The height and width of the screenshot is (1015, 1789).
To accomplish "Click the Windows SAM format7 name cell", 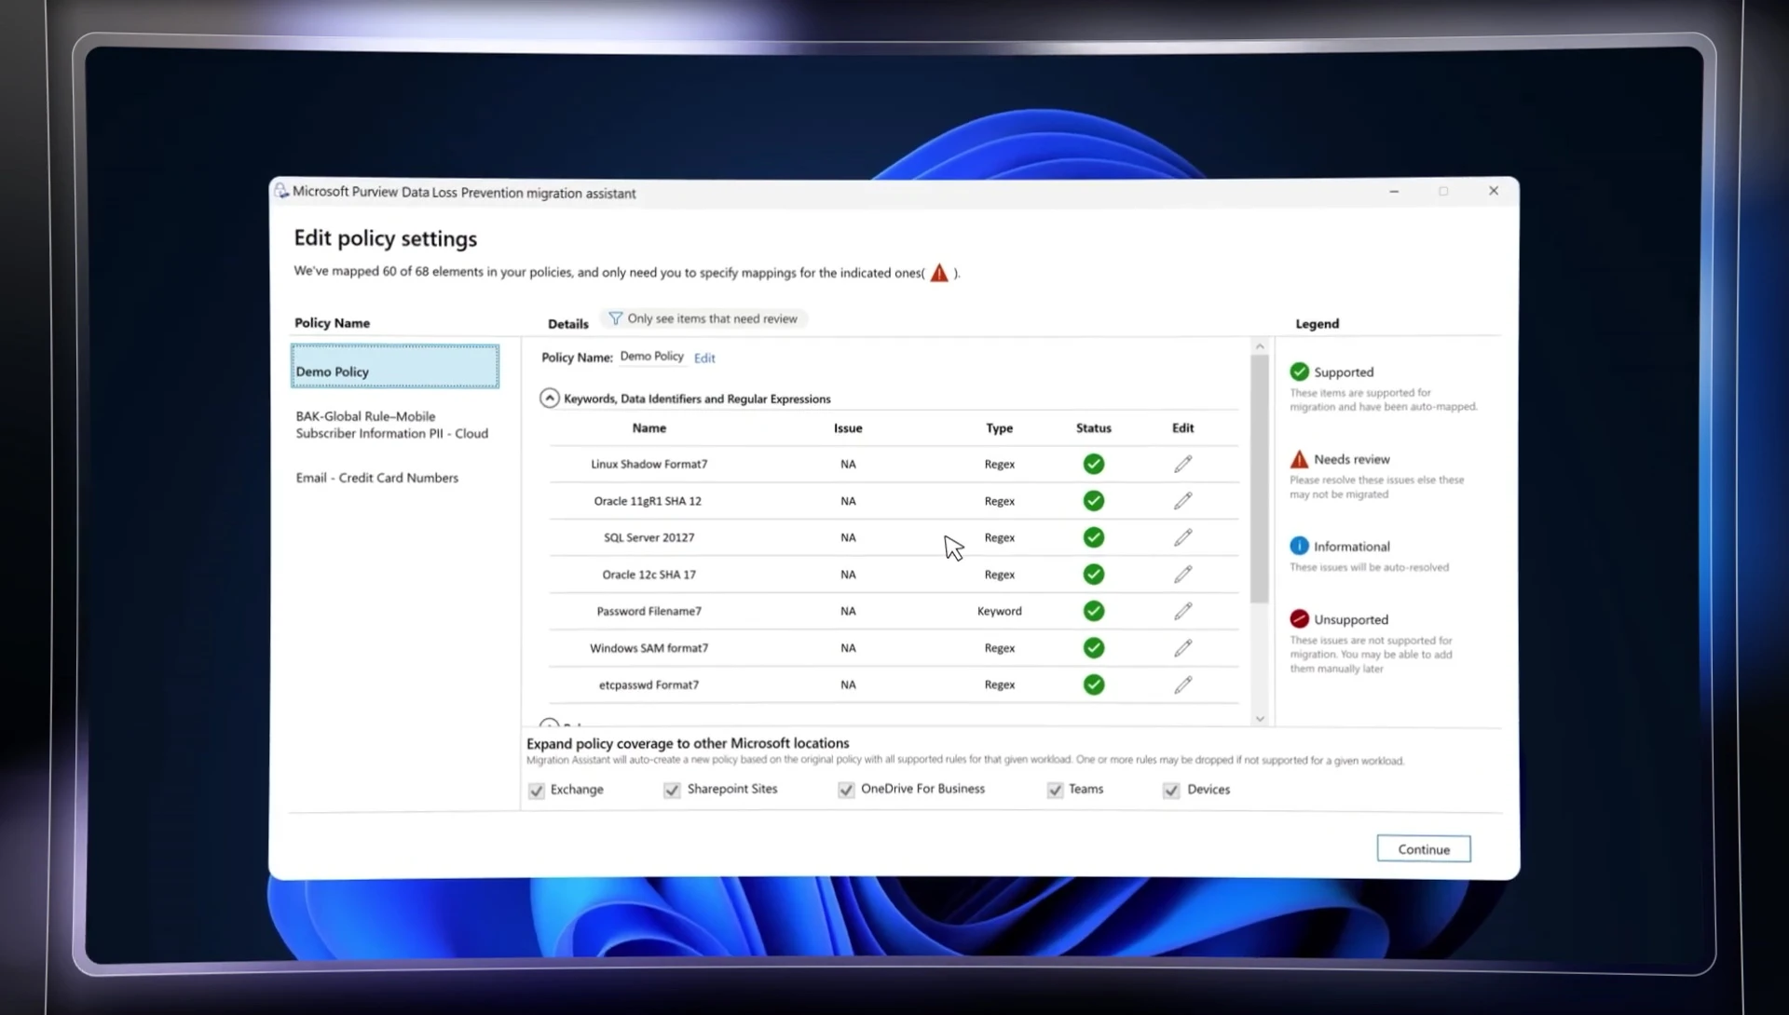I will click(649, 648).
